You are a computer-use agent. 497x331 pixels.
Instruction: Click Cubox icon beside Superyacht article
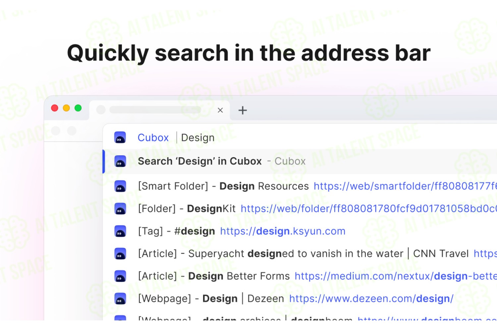click(x=120, y=254)
